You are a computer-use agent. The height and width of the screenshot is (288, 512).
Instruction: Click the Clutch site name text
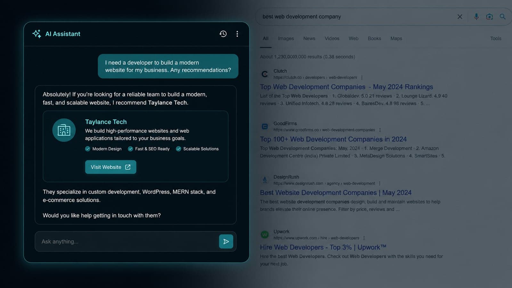280,71
